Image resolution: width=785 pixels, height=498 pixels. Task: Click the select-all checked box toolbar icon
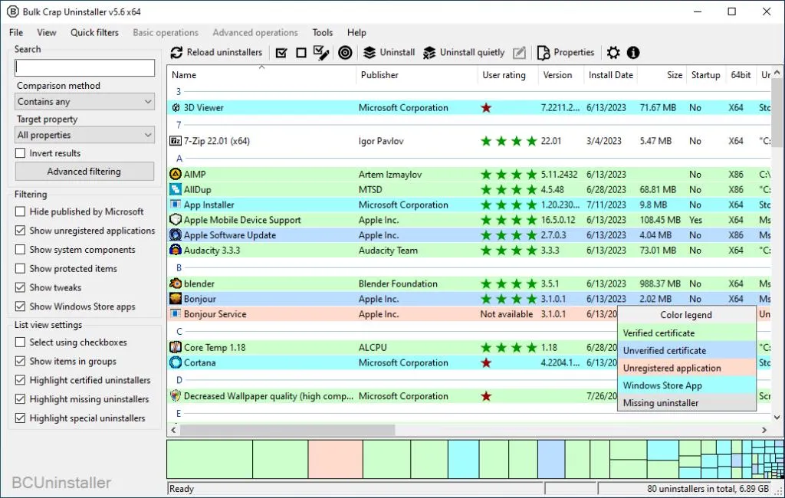(x=281, y=53)
